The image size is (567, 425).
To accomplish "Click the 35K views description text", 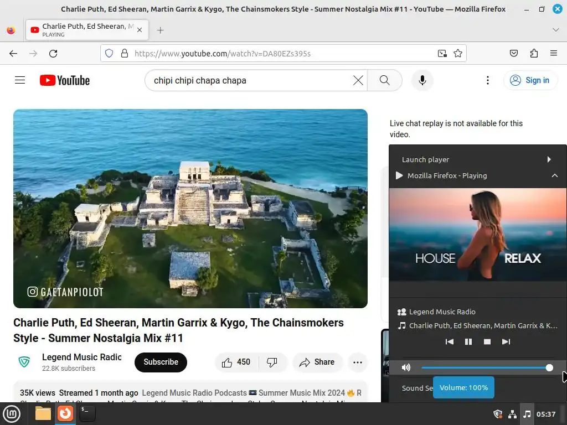I will pyautogui.click(x=38, y=393).
